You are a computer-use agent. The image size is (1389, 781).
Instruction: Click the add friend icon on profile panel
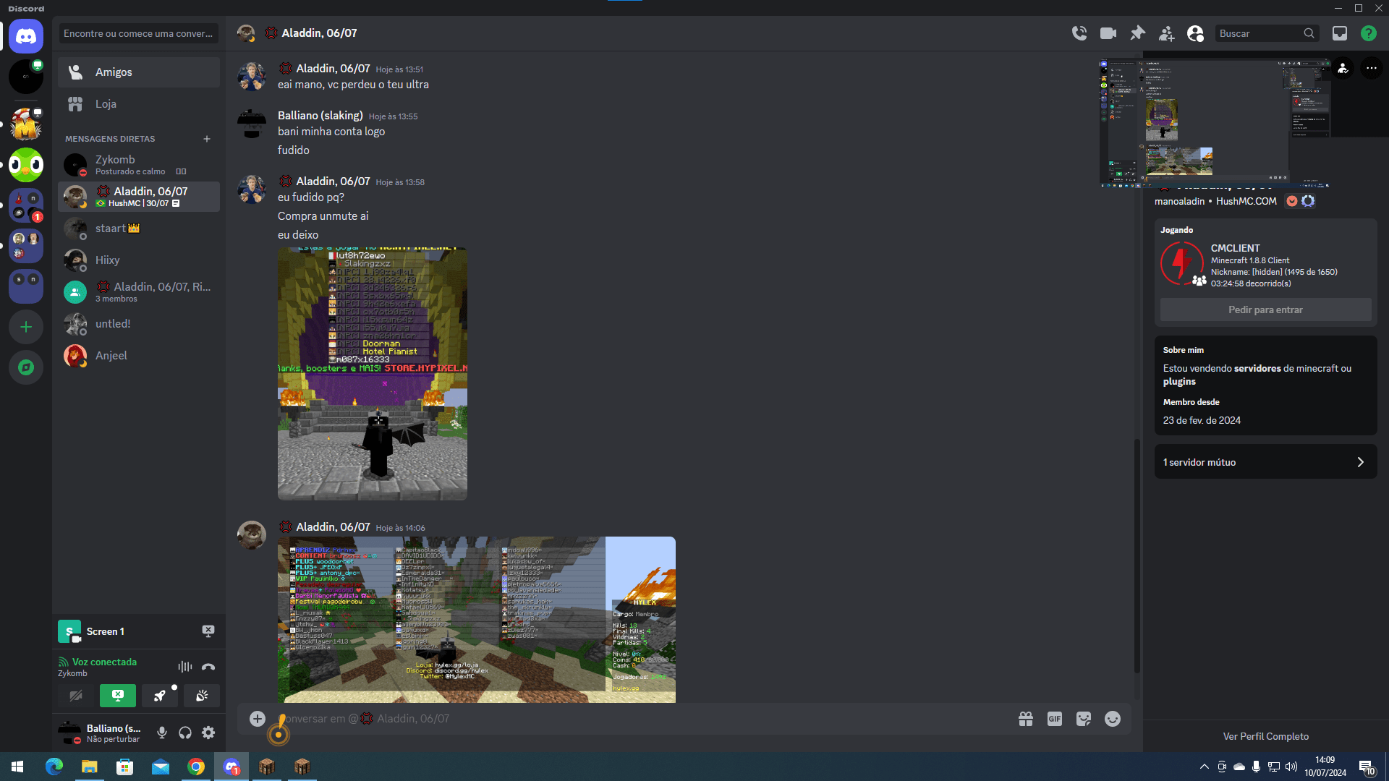(x=1343, y=69)
